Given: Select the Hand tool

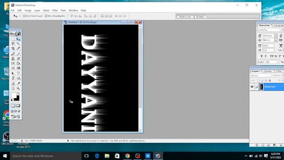Looking at the screenshot, I should (x=13, y=88).
